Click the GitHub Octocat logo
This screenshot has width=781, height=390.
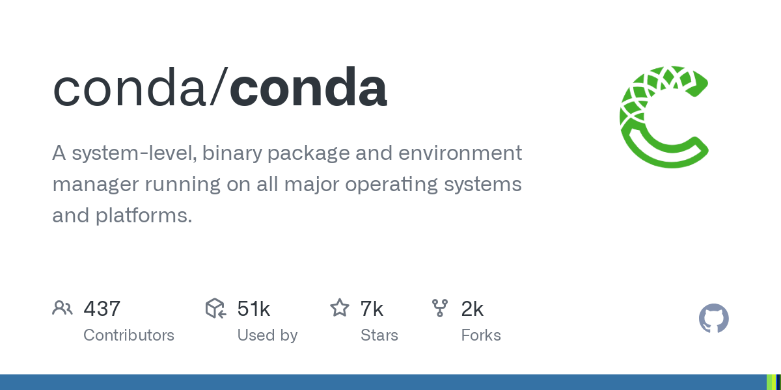coord(713,319)
